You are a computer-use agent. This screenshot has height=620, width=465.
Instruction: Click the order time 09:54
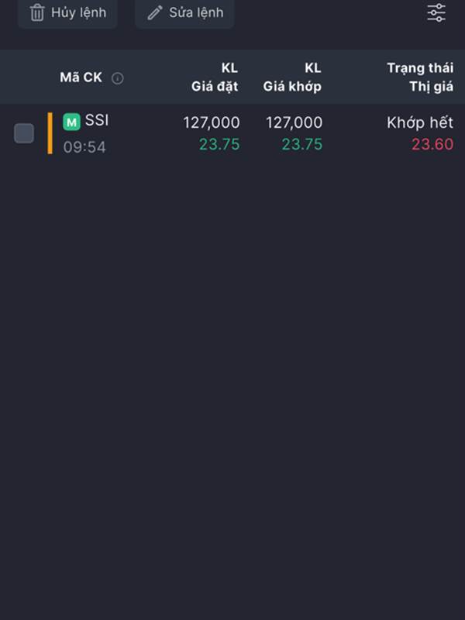point(84,147)
